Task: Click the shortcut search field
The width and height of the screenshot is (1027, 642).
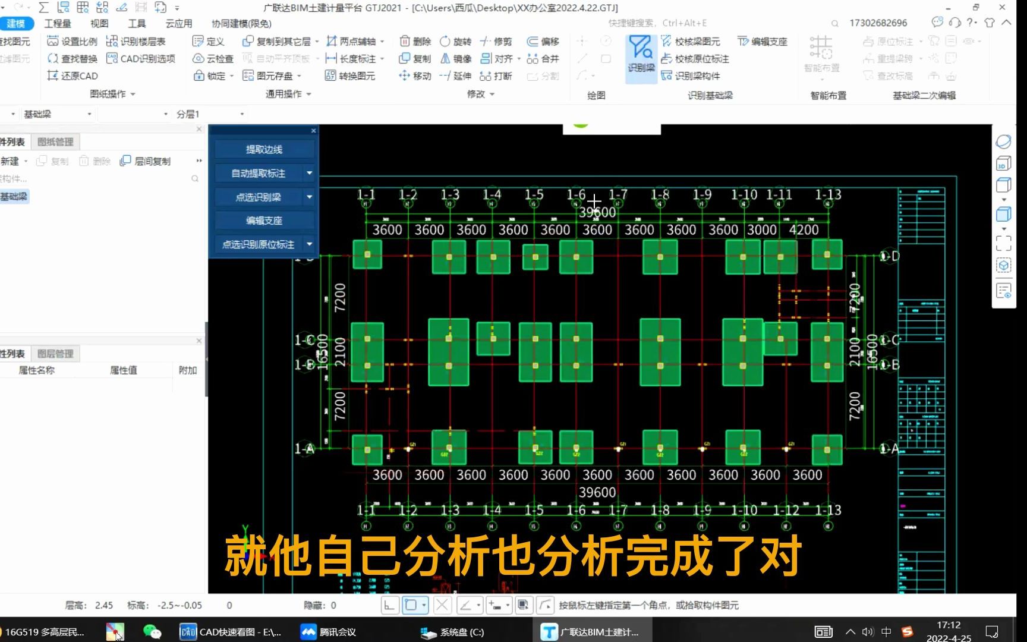Action: [x=723, y=23]
